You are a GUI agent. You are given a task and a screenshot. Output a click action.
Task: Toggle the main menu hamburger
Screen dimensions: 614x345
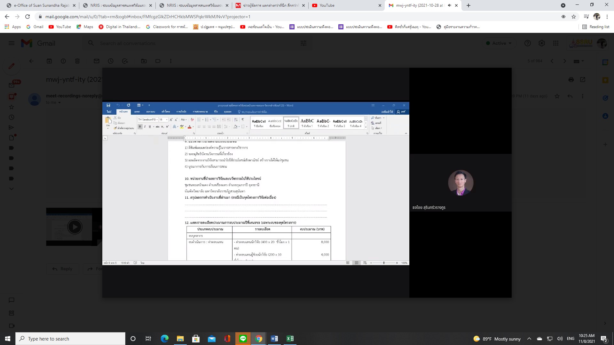click(12, 43)
